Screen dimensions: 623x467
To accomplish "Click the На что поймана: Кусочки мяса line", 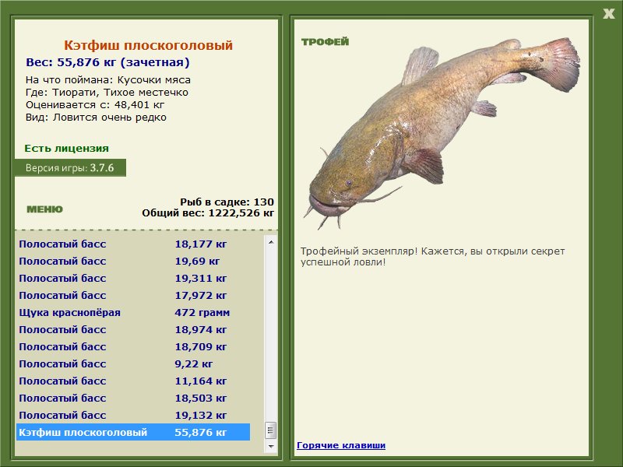I will click(108, 80).
